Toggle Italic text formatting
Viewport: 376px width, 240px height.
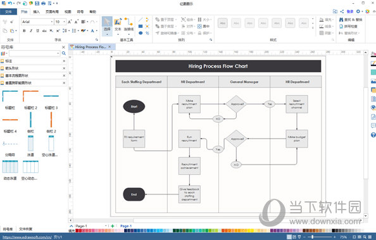pos(31,31)
